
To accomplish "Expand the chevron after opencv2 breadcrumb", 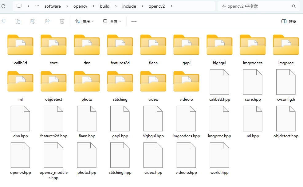I will pos(171,6).
